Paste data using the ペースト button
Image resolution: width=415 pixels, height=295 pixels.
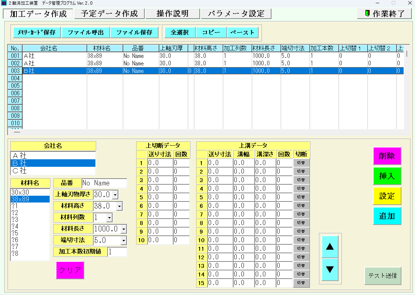click(x=243, y=32)
